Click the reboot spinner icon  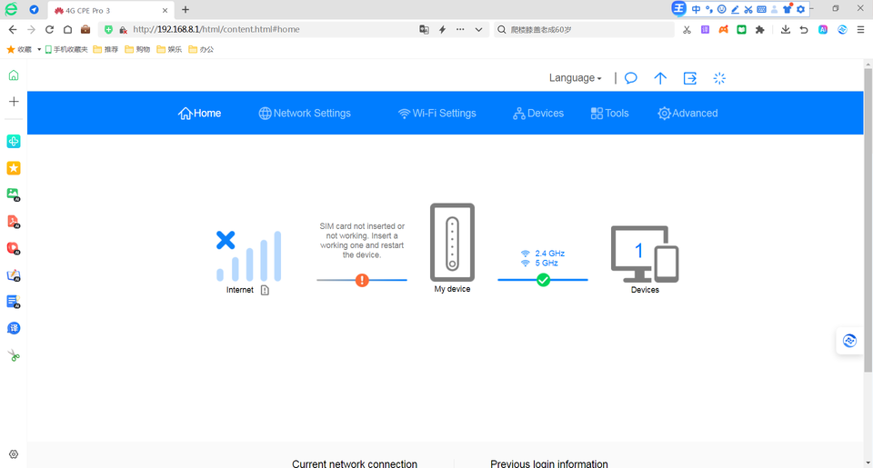[x=719, y=78]
